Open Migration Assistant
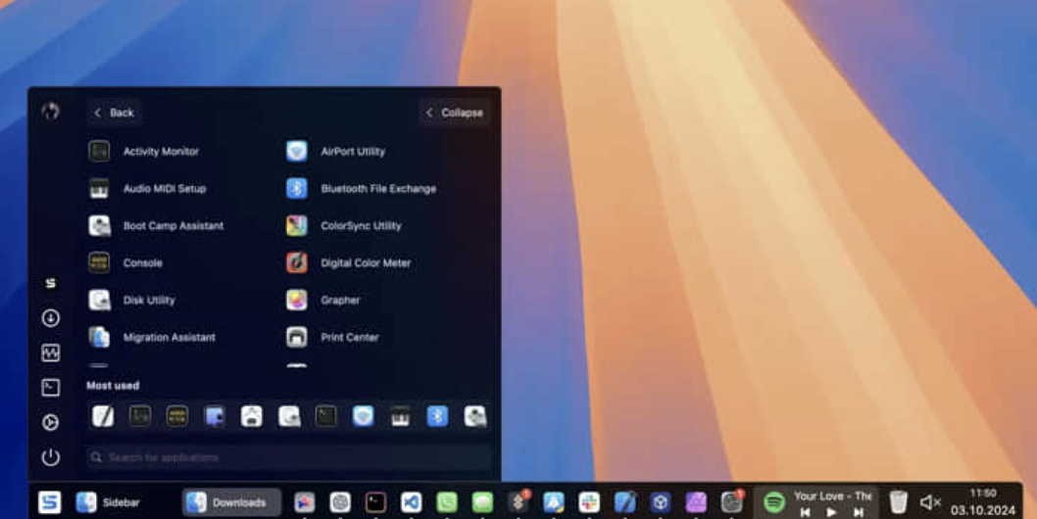 click(168, 338)
